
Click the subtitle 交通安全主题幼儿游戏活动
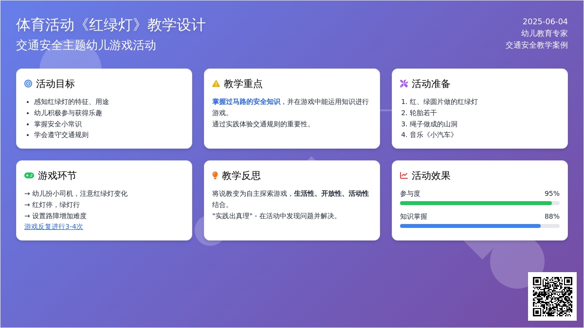pos(86,45)
